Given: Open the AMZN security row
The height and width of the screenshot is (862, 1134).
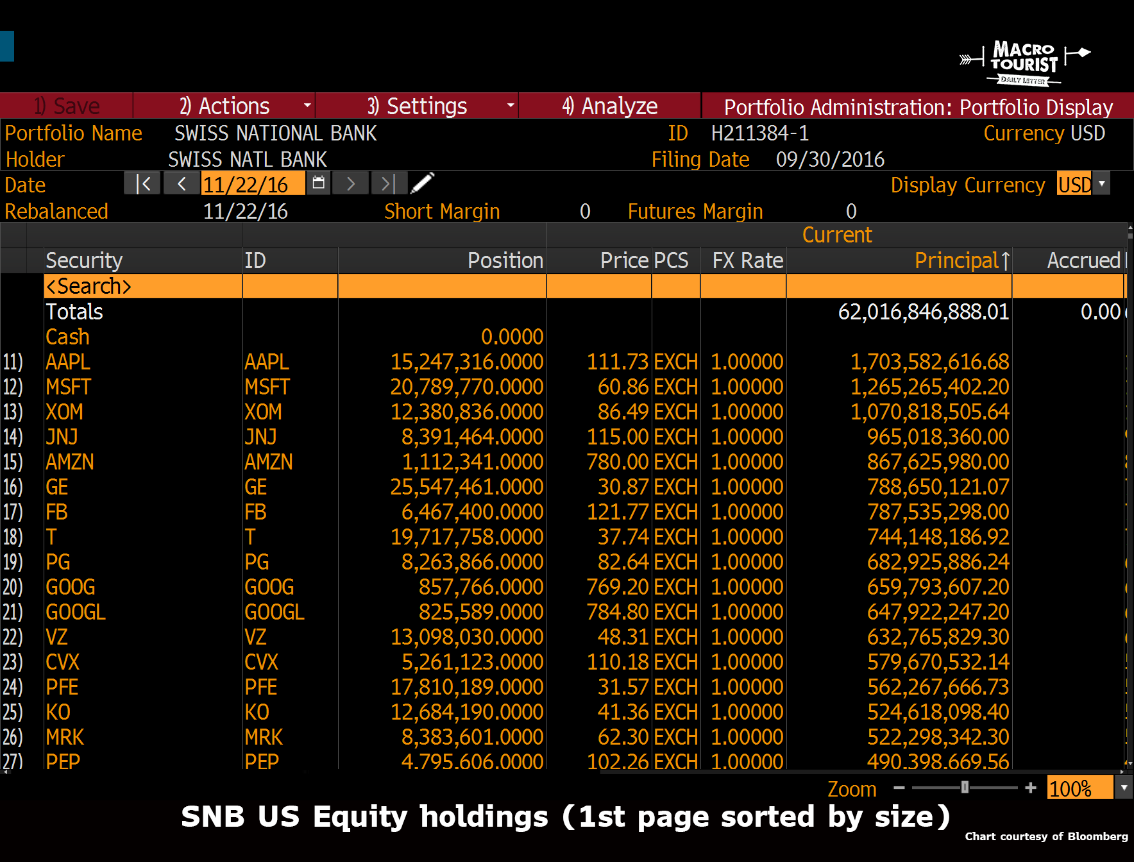Looking at the screenshot, I should (564, 462).
